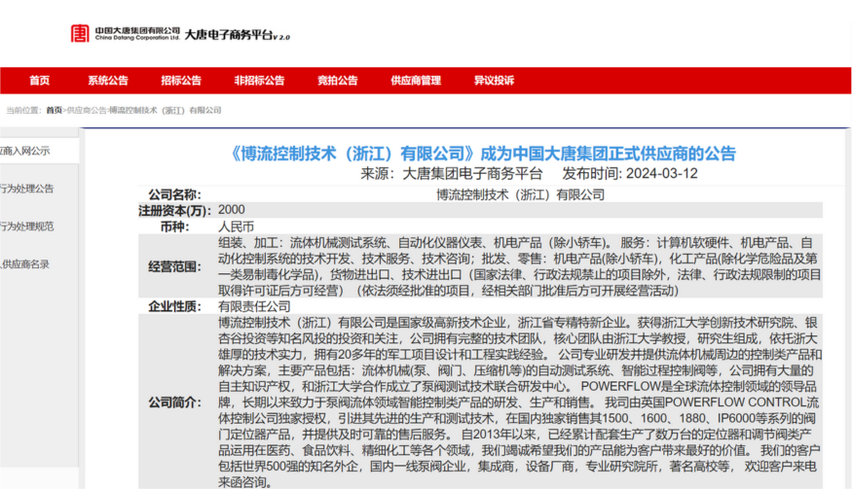Click the 公司名称 row label

(x=174, y=194)
